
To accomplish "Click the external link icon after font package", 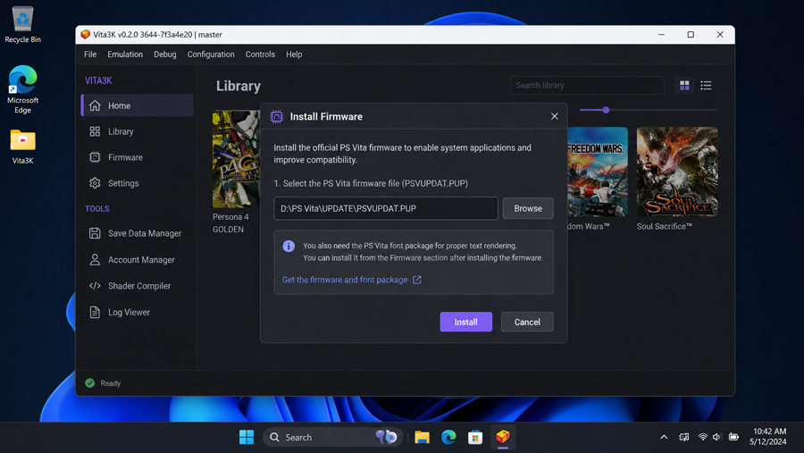I will 417,280.
